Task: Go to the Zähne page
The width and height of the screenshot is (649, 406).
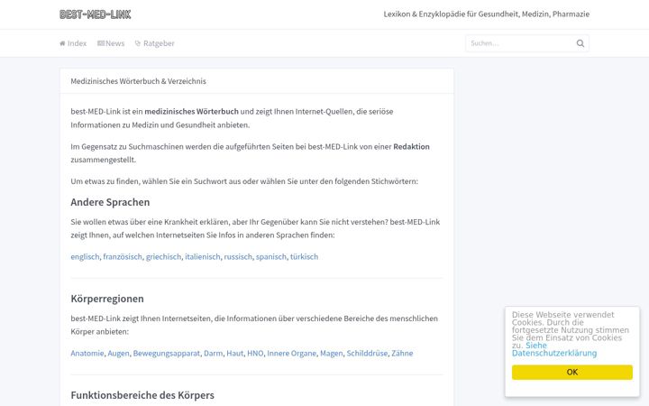Action: tap(402, 353)
